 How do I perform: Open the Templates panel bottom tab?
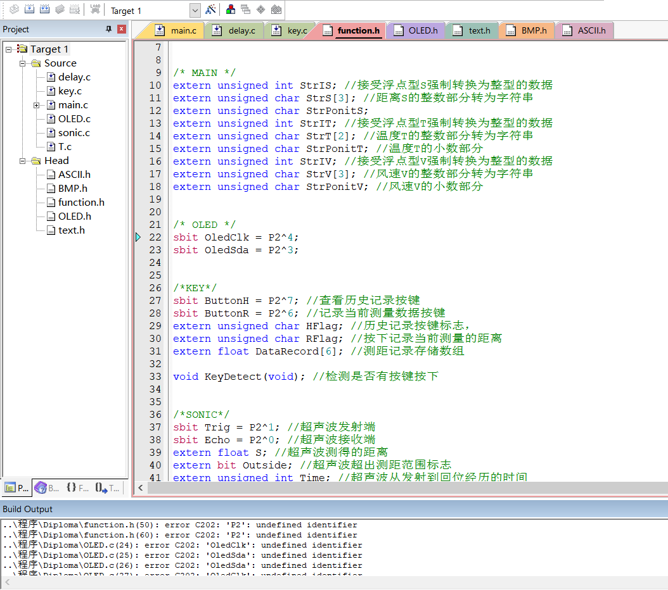[x=107, y=488]
